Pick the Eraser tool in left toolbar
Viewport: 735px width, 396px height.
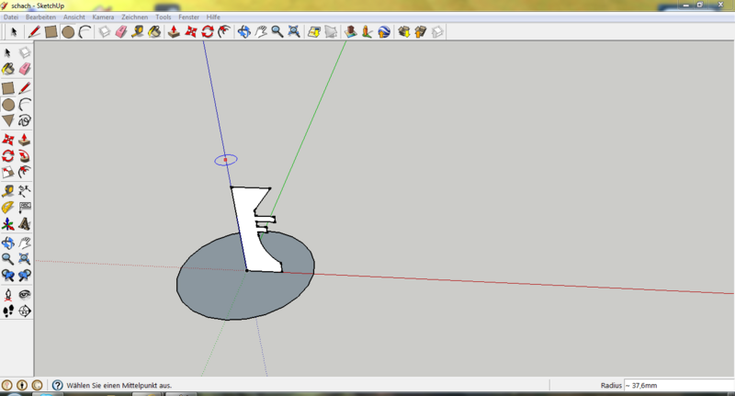25,69
